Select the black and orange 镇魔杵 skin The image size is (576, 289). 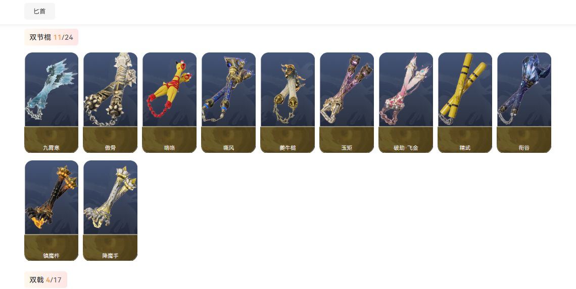(52, 210)
